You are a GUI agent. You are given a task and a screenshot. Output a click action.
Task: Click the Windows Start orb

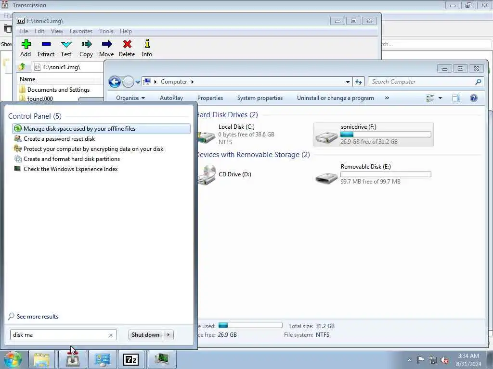pos(13,359)
